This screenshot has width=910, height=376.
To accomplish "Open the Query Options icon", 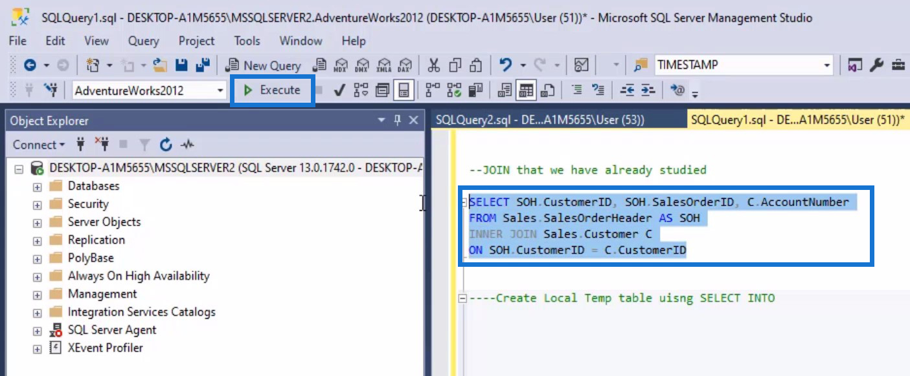I will (382, 90).
